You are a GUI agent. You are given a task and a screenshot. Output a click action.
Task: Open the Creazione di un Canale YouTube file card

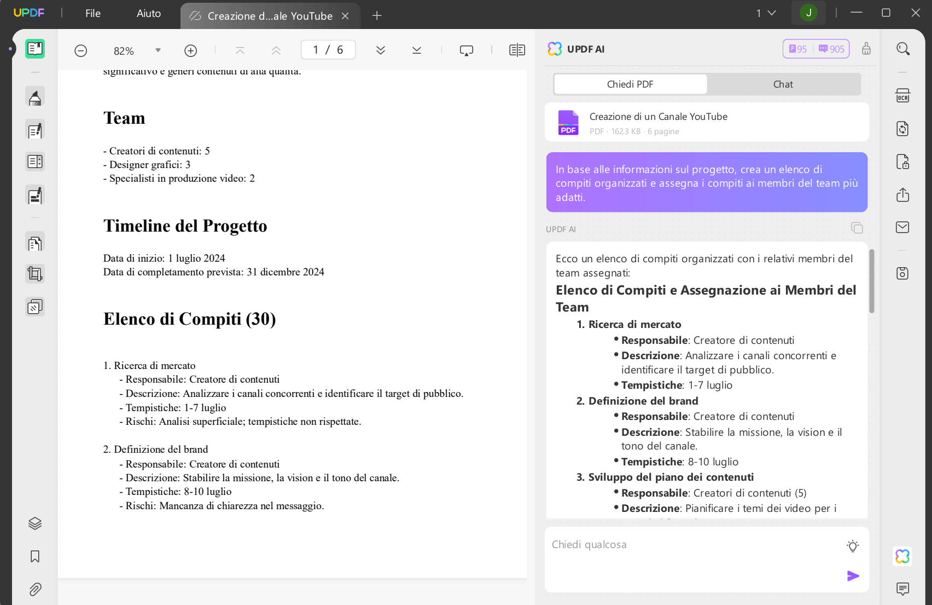click(707, 122)
